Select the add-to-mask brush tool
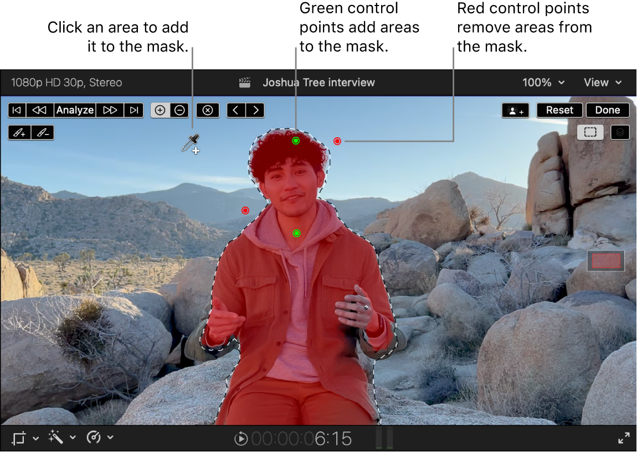 pos(20,132)
